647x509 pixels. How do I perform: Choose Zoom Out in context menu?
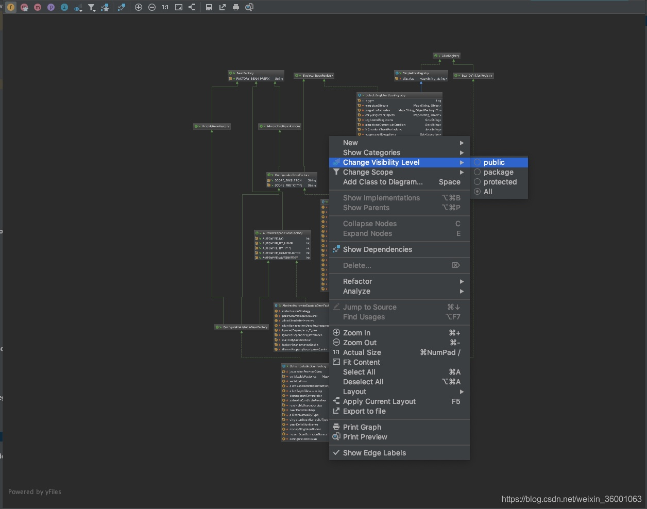click(x=399, y=343)
